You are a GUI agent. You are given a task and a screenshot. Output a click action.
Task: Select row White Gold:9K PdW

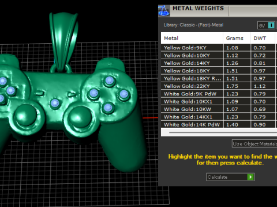click(219, 94)
